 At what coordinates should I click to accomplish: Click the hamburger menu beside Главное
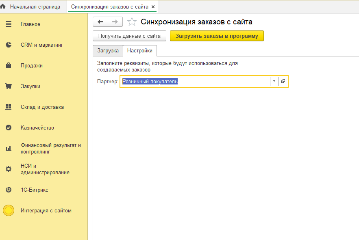pyautogui.click(x=8, y=24)
